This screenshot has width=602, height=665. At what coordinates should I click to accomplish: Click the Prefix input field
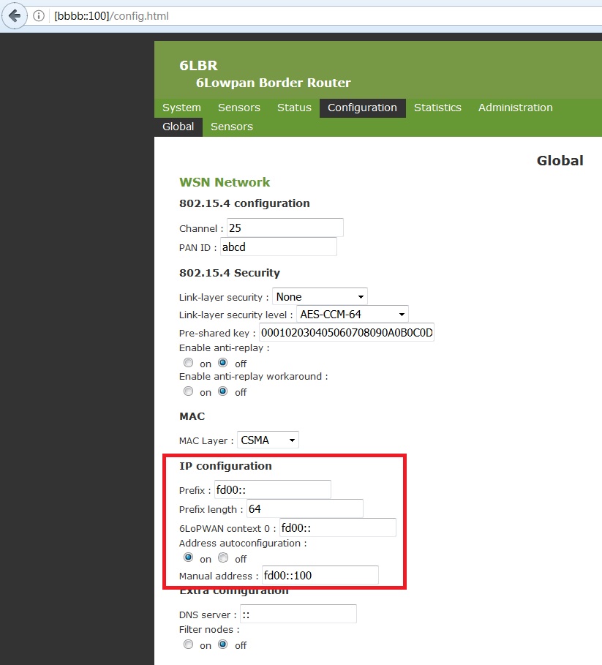[x=273, y=490]
